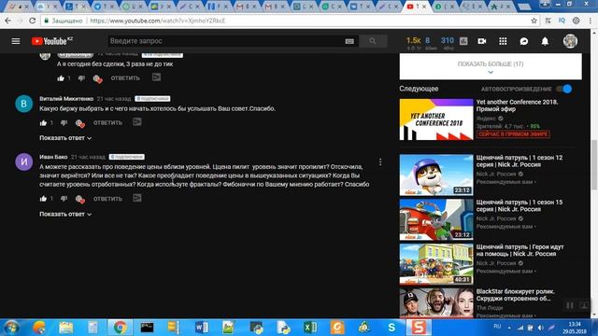The width and height of the screenshot is (598, 336).
Task: Open the upload video camera icon
Action: 482,41
